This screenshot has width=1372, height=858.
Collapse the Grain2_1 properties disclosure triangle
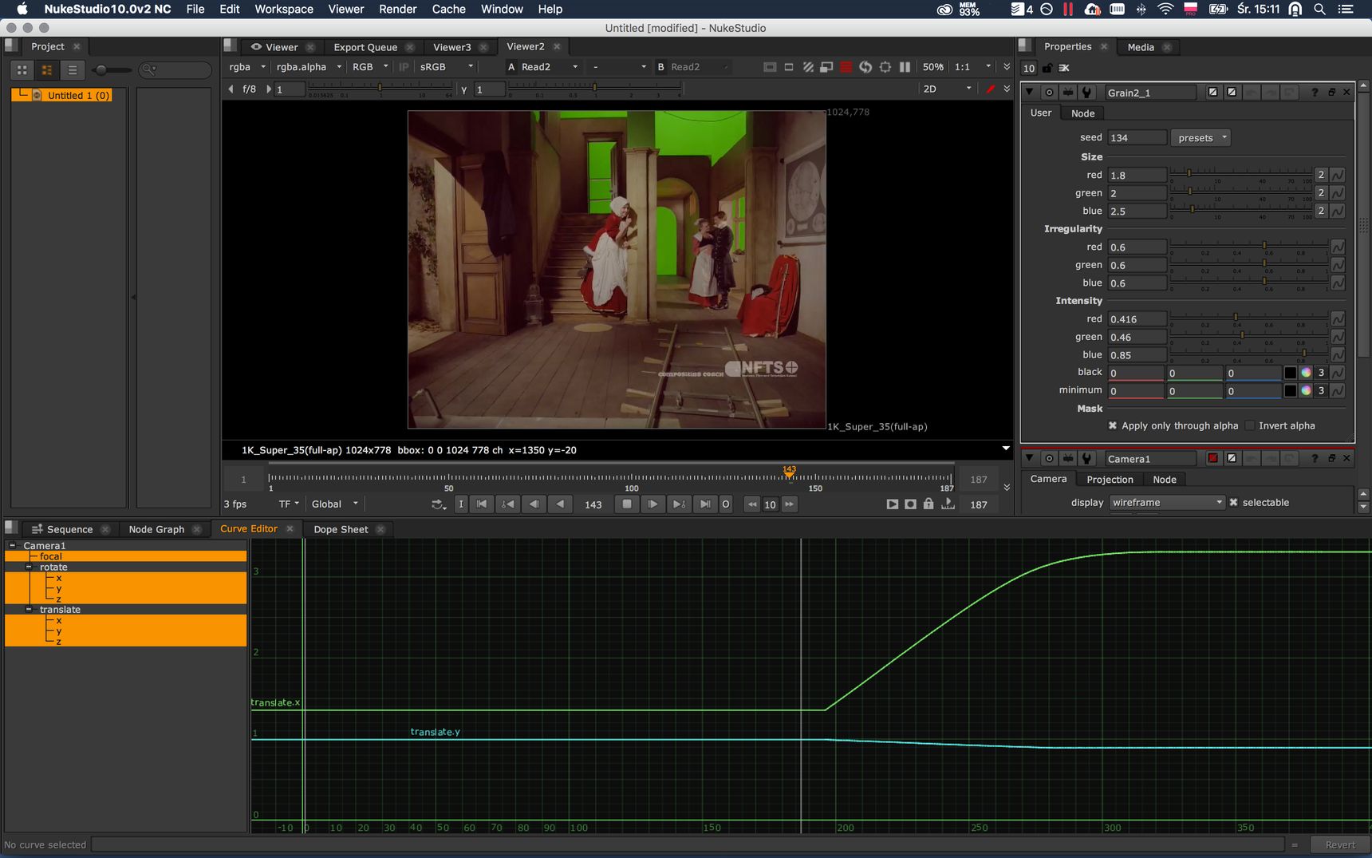point(1030,93)
